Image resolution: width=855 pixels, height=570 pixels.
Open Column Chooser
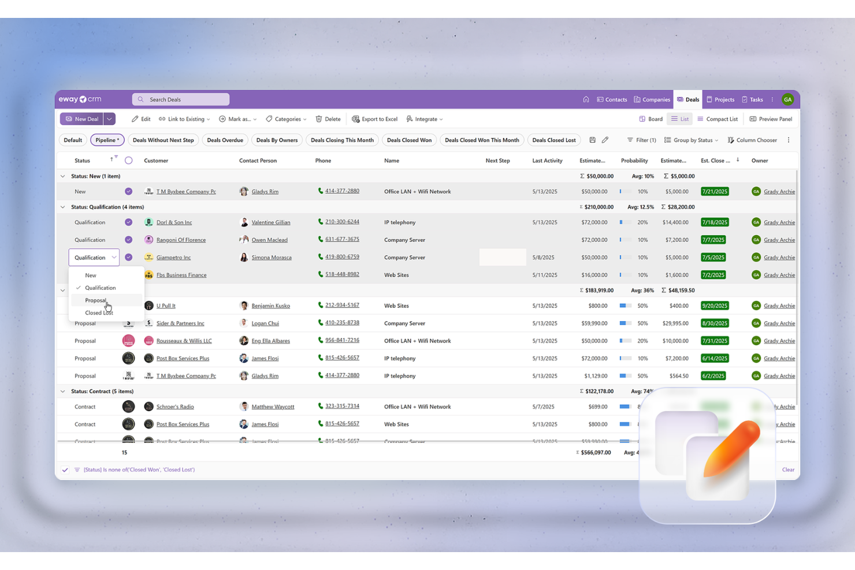tap(752, 140)
